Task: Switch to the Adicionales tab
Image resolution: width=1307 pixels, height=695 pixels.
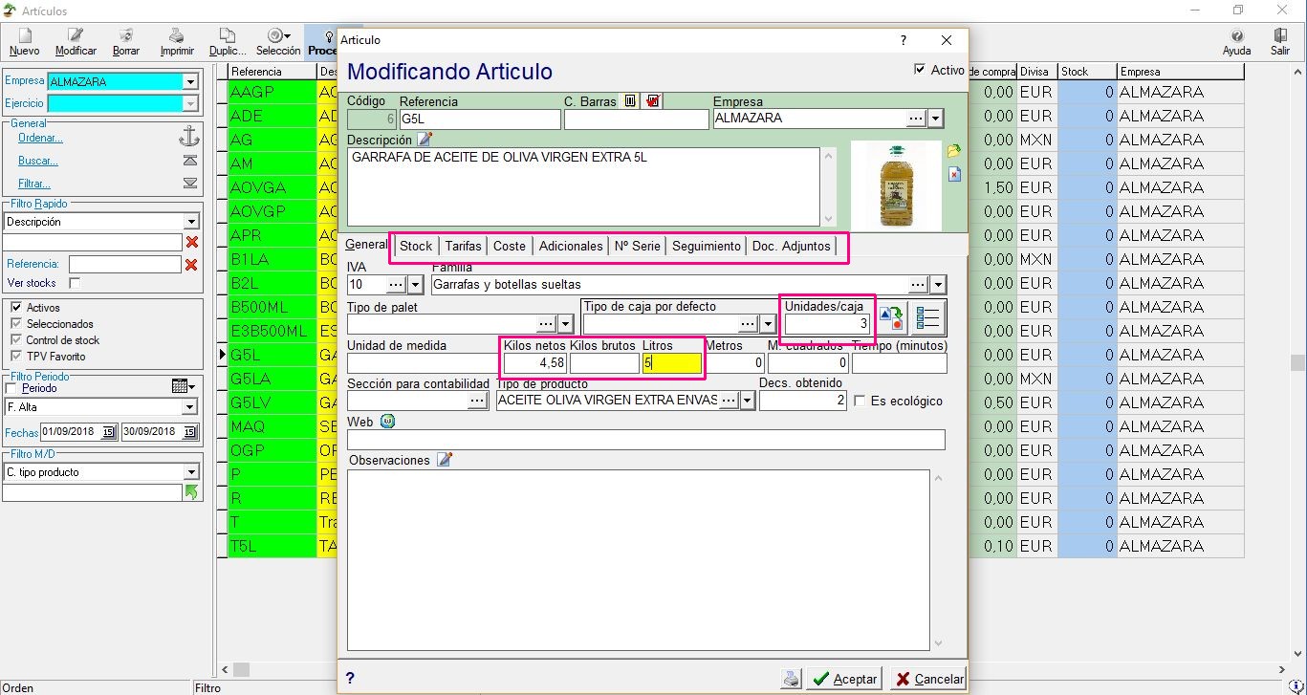Action: pyautogui.click(x=571, y=246)
